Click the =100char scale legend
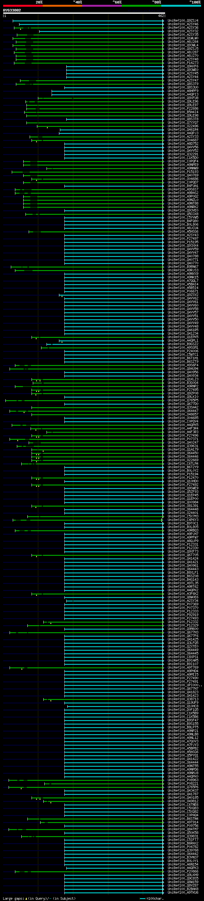The width and height of the screenshot is (204, 901). point(152,898)
